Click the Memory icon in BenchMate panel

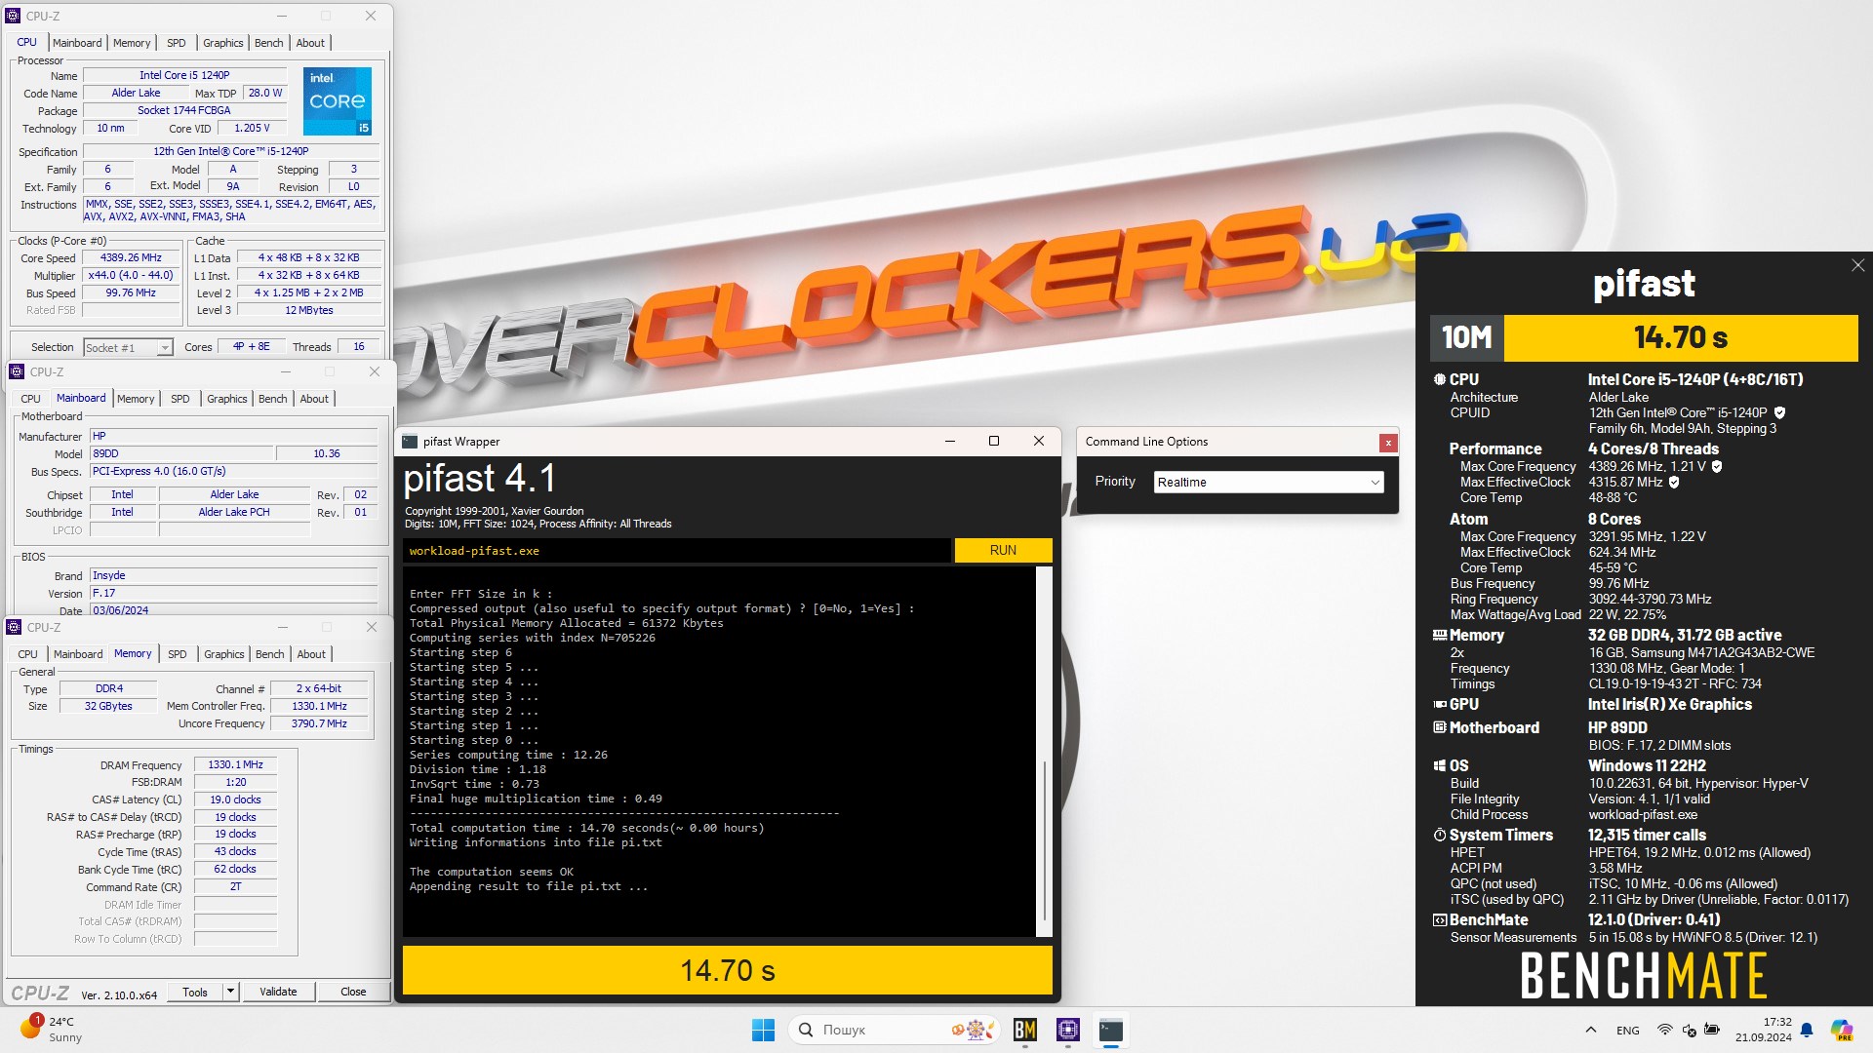1439,635
